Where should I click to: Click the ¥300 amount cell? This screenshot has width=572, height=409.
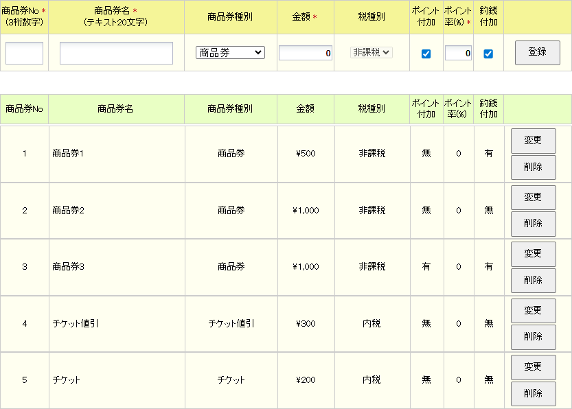tap(306, 324)
